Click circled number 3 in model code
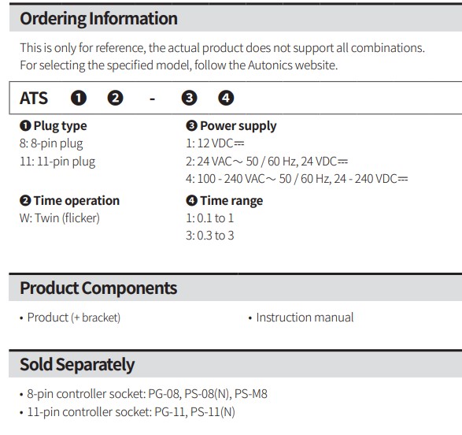The image size is (462, 435). (189, 98)
